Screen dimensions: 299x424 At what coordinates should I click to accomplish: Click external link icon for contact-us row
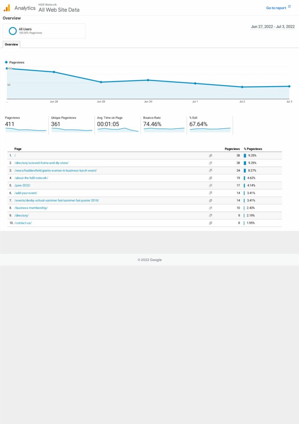[210, 223]
